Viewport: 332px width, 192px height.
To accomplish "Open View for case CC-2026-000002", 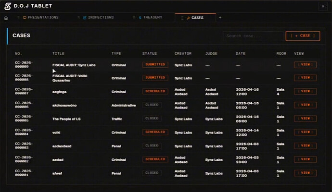I will [306, 159].
